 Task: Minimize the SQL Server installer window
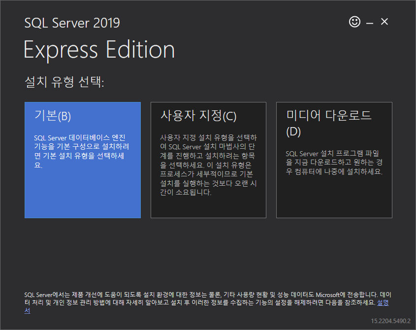[370, 23]
